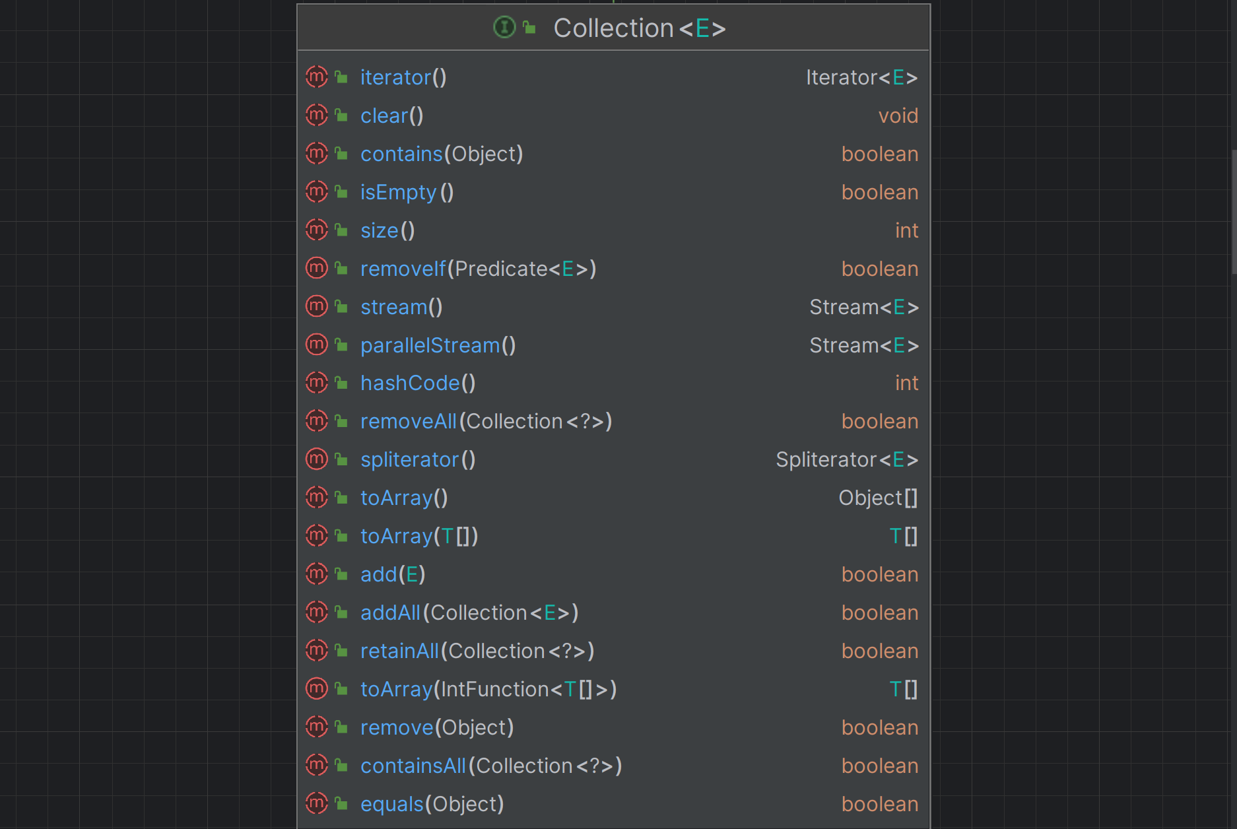Screen dimensions: 1237x829
Task: Click the method icon for contains(Object)
Action: pos(317,154)
